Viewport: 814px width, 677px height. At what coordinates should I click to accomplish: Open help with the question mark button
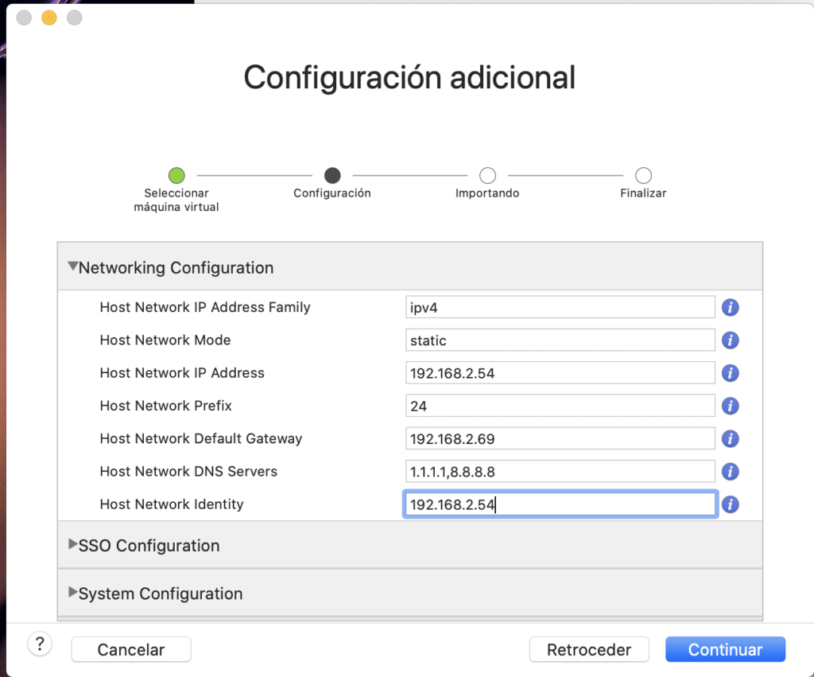coord(40,644)
